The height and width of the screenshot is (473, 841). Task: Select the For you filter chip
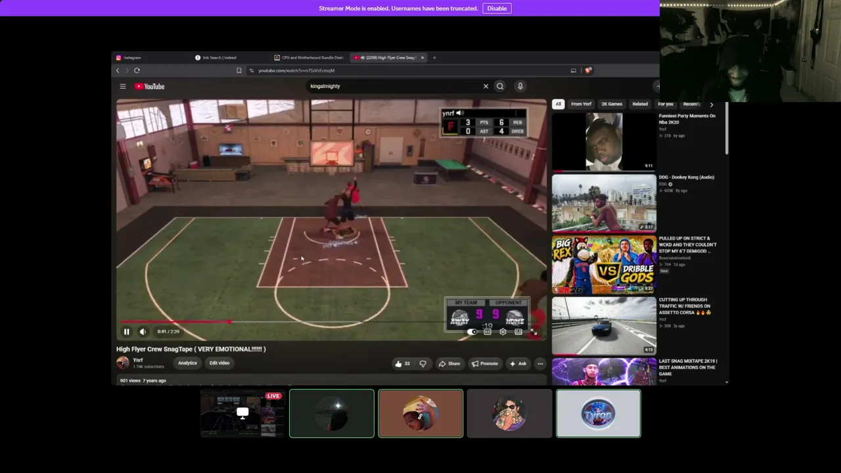666,104
